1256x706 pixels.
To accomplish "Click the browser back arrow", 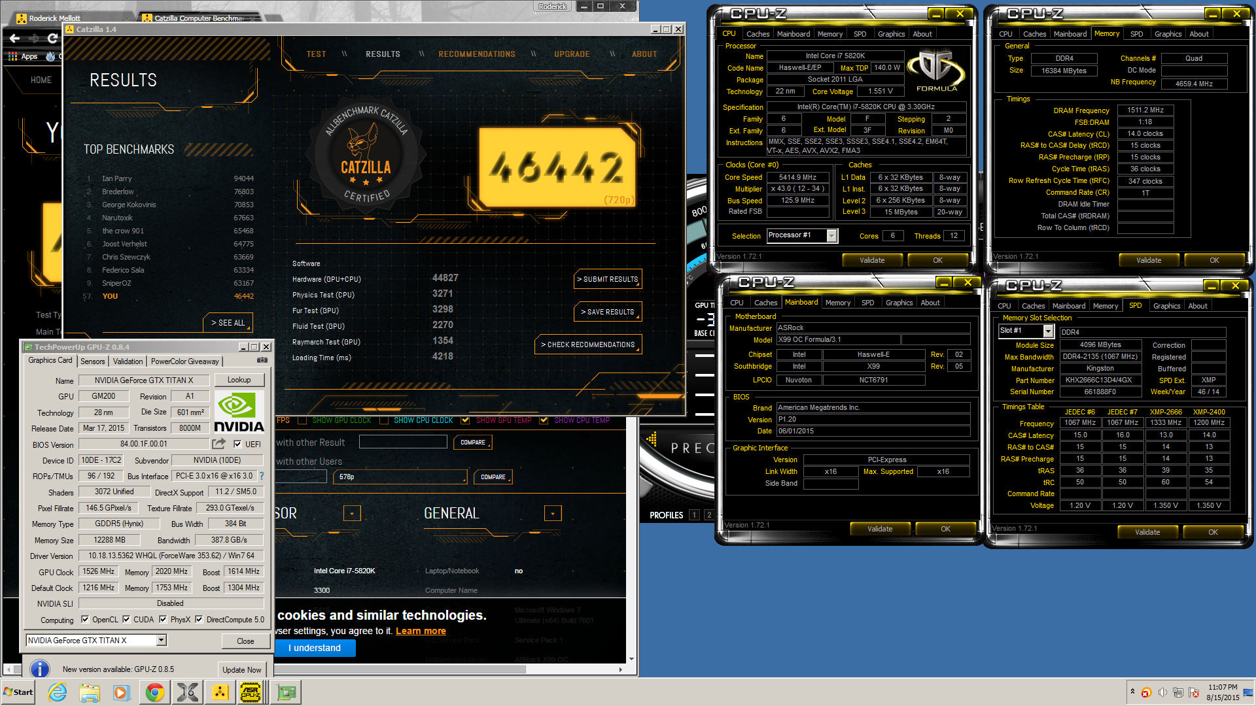I will (14, 39).
